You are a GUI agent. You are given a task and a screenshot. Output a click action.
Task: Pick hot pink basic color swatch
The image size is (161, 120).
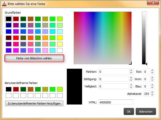pos(16,44)
